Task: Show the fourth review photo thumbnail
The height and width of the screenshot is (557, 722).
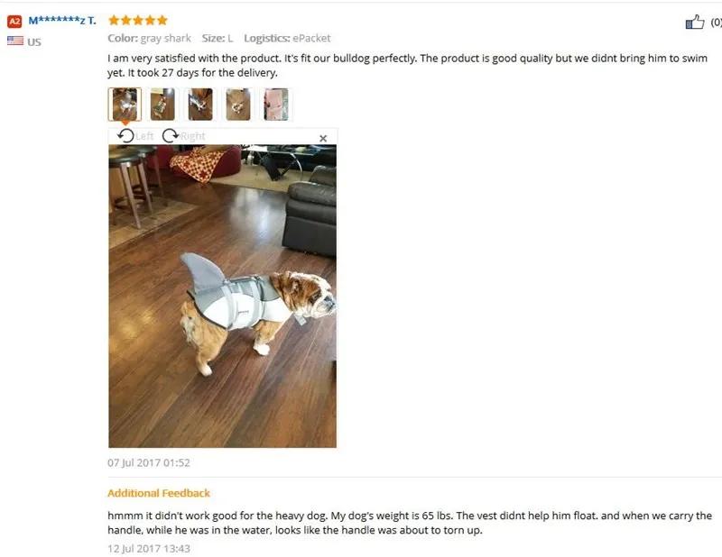Action: click(x=238, y=105)
